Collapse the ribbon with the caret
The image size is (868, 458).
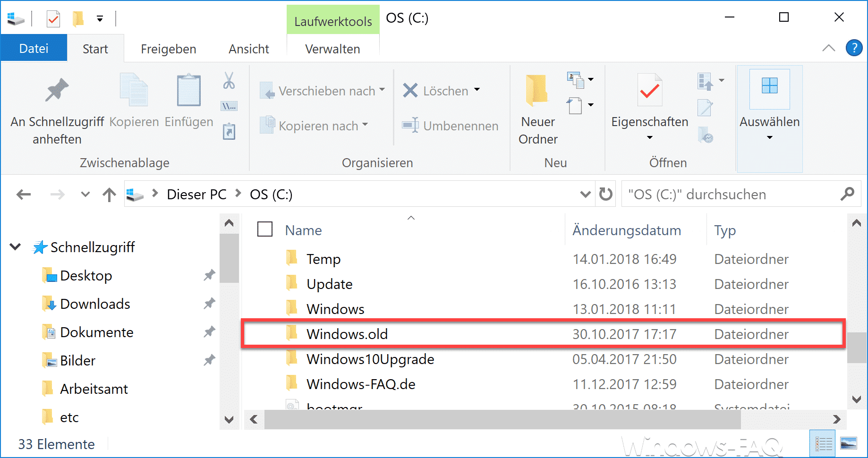[829, 48]
